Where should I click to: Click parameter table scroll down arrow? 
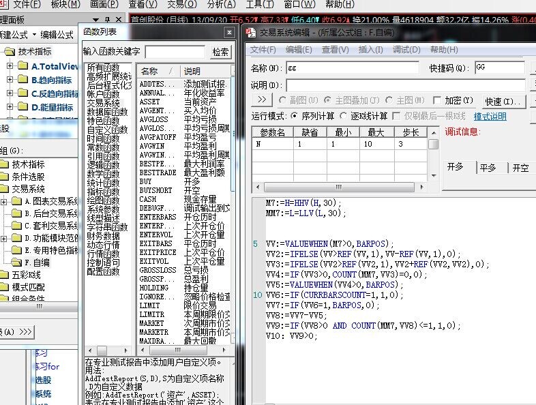coord(434,176)
